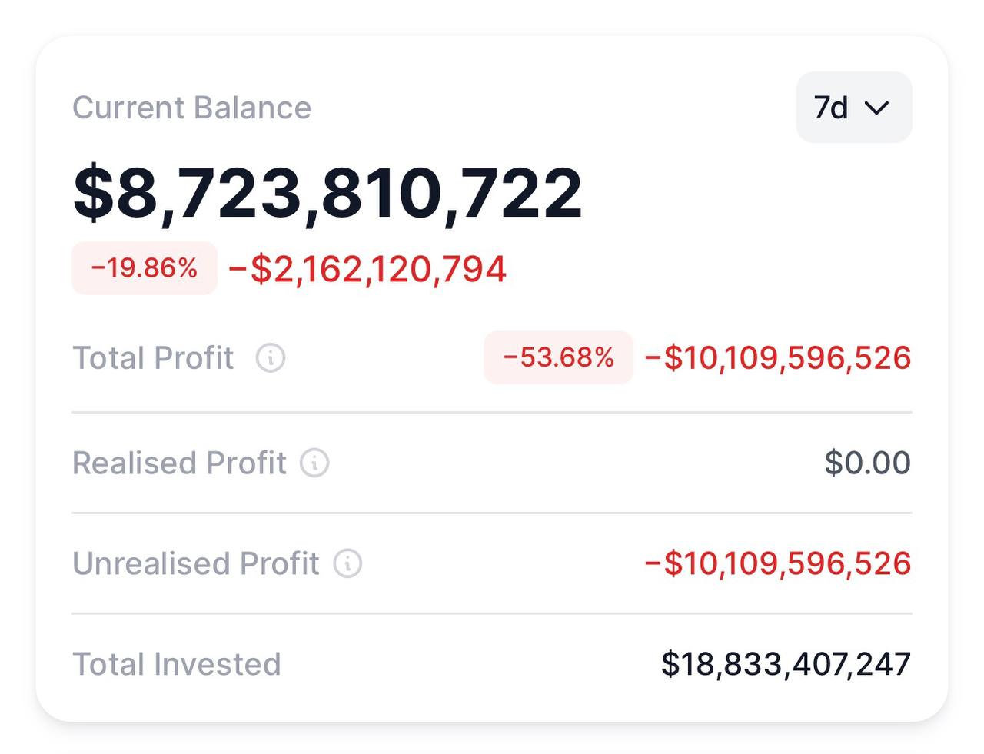Screen dimensions: 984x754
Task: Click the Total Profit label
Action: point(153,358)
